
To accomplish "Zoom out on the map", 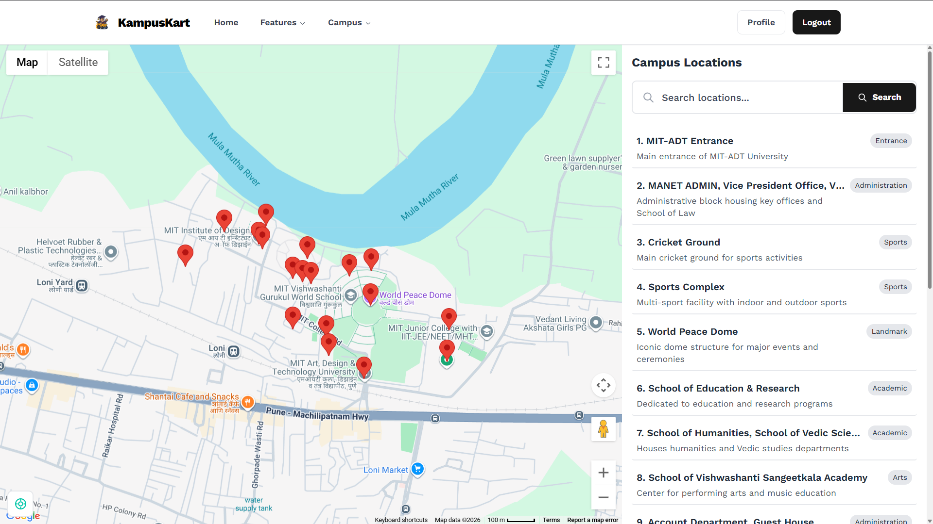I will pyautogui.click(x=604, y=497).
